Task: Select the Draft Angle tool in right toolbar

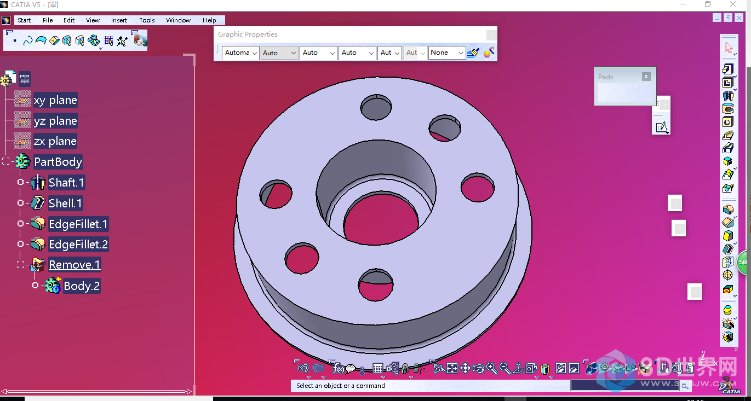Action: [728, 236]
